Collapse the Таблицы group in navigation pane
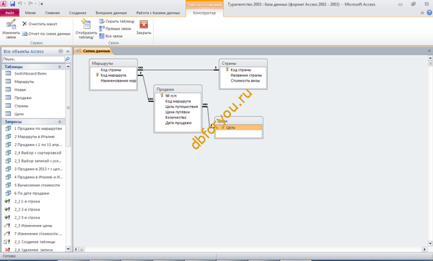 (x=60, y=66)
